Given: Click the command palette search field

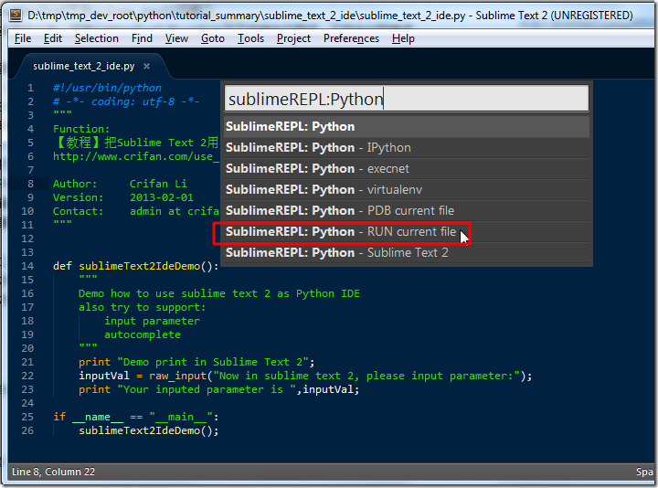Looking at the screenshot, I should (x=406, y=99).
